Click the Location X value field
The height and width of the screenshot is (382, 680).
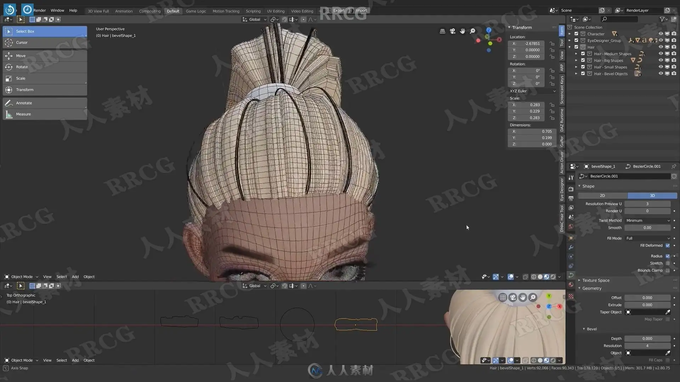(x=532, y=44)
